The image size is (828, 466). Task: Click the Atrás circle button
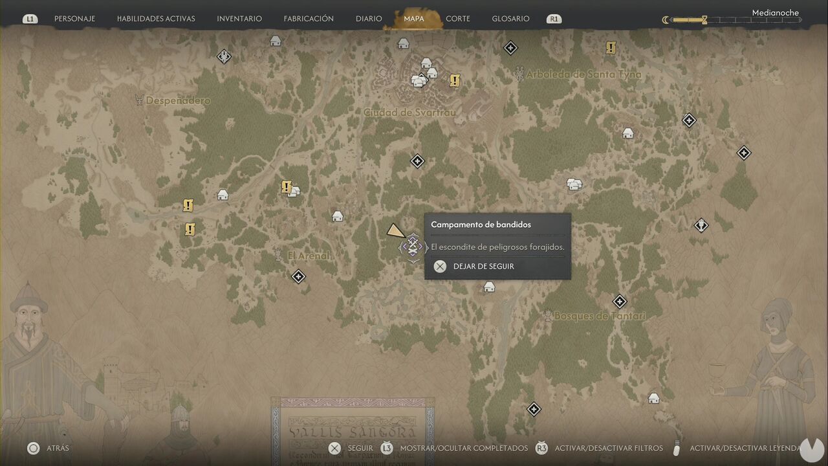click(x=33, y=448)
